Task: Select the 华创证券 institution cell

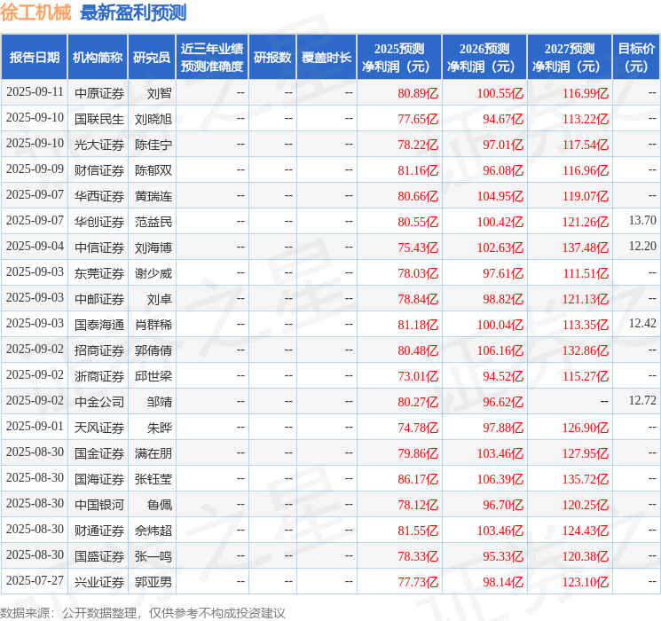Action: [x=99, y=222]
